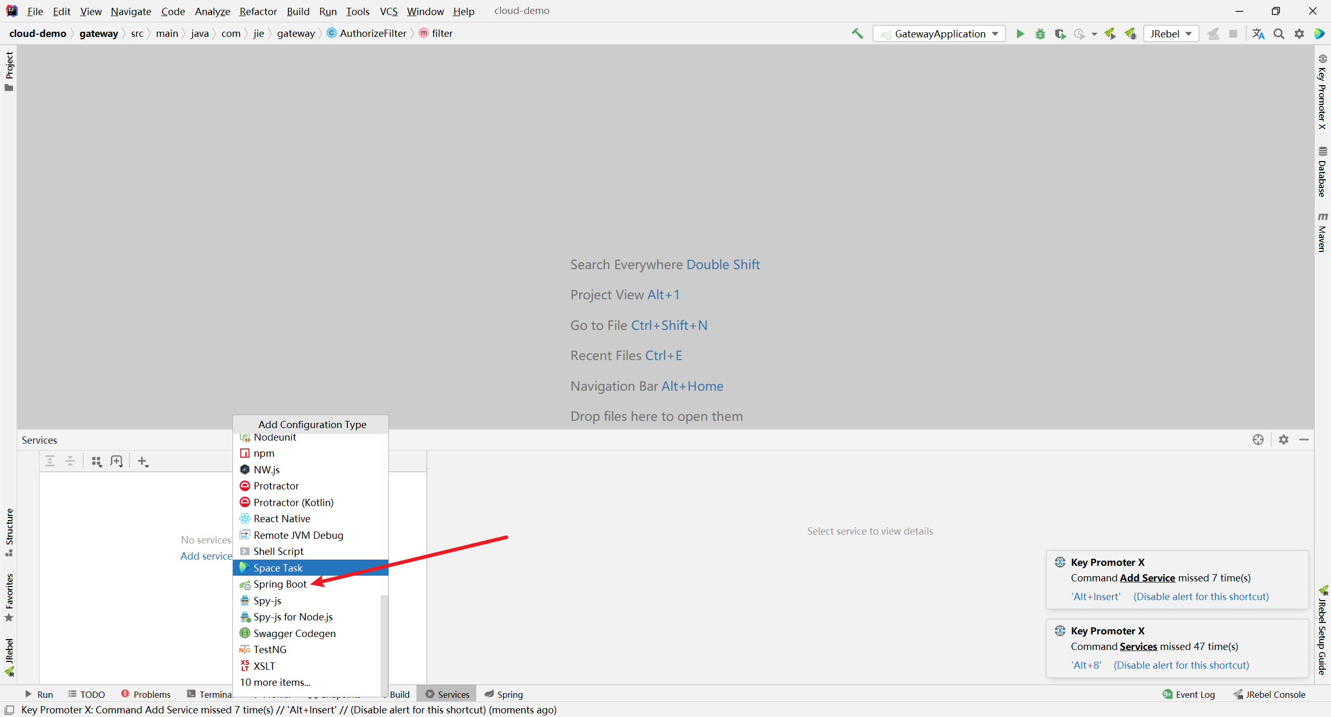Expand '10 more items...' in list
1331x717 pixels.
(x=275, y=682)
